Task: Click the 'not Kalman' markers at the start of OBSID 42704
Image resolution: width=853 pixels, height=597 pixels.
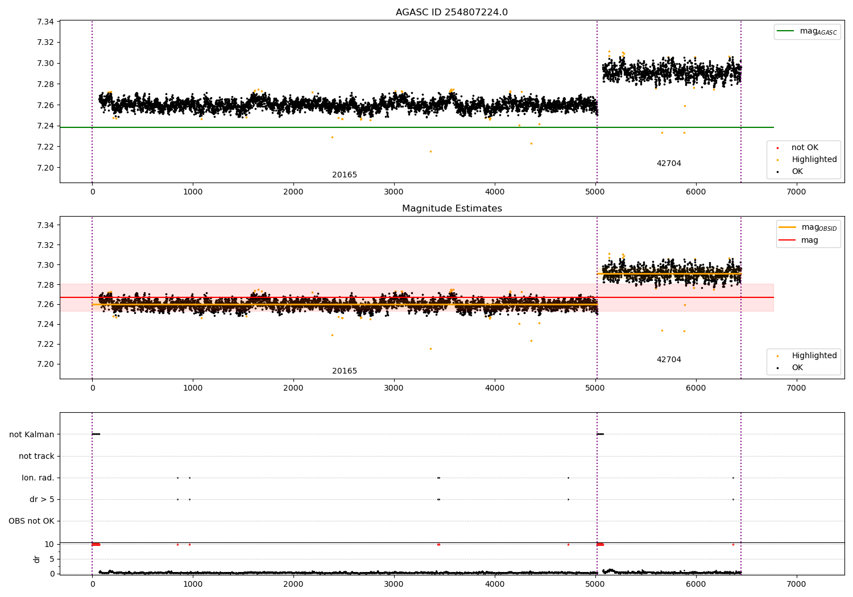Action: click(x=600, y=434)
